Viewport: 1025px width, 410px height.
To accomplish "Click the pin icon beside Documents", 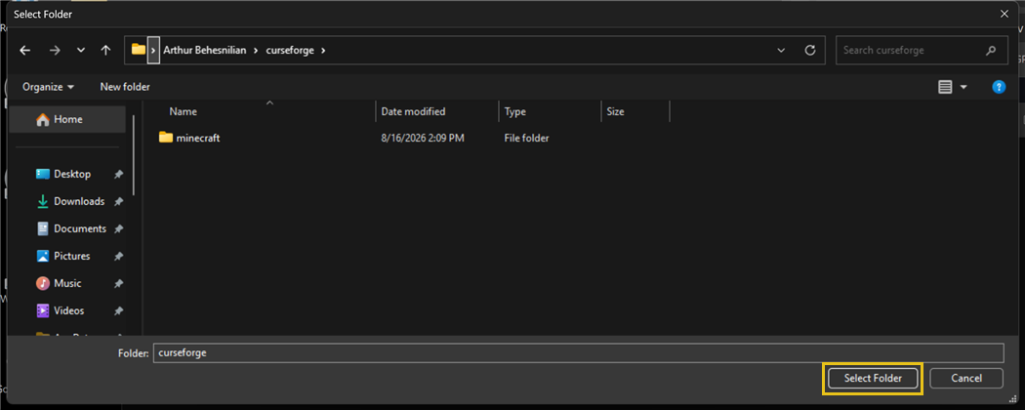I will click(118, 229).
